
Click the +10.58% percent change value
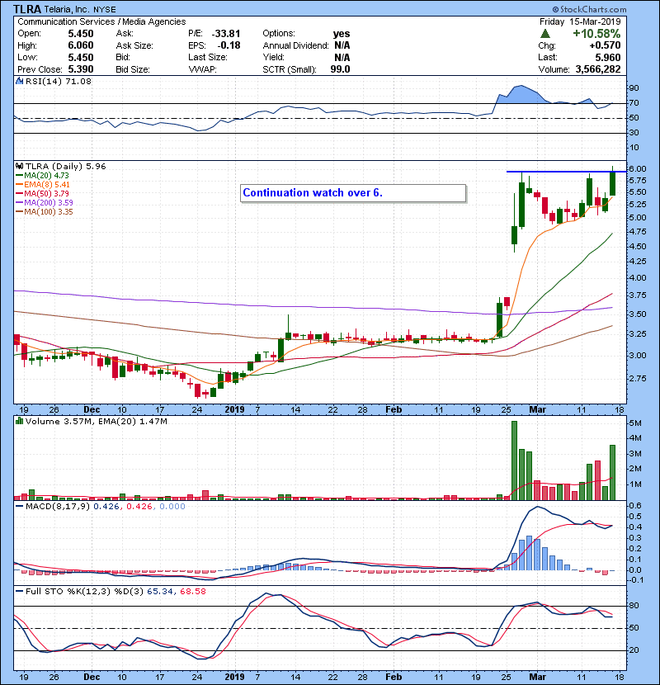pos(596,34)
